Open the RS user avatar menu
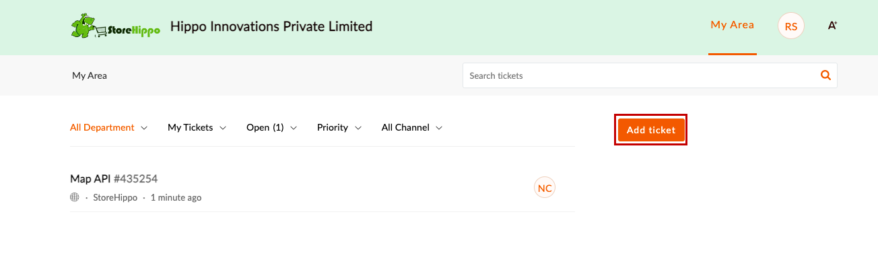 coord(791,26)
